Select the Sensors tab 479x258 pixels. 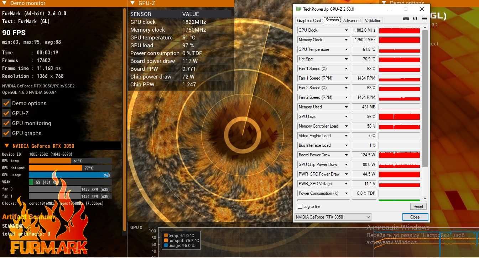[x=332, y=20]
